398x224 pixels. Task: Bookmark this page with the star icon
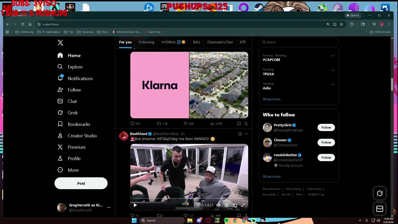click(341, 24)
